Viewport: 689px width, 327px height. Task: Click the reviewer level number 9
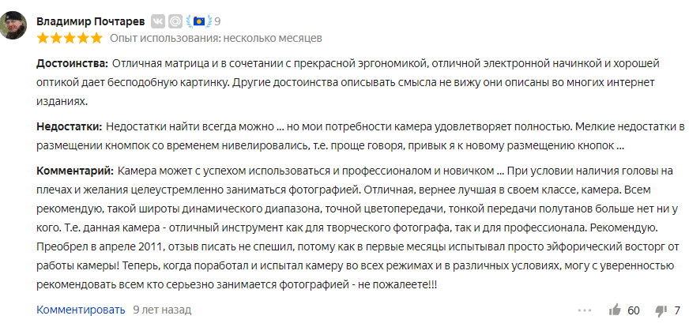[217, 21]
